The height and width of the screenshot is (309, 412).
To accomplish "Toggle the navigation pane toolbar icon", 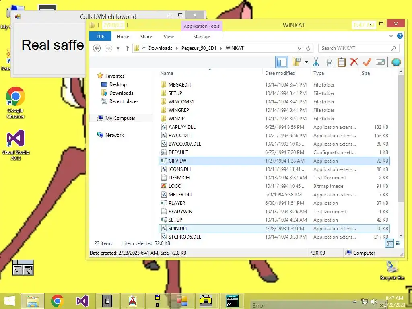I will pos(281,62).
